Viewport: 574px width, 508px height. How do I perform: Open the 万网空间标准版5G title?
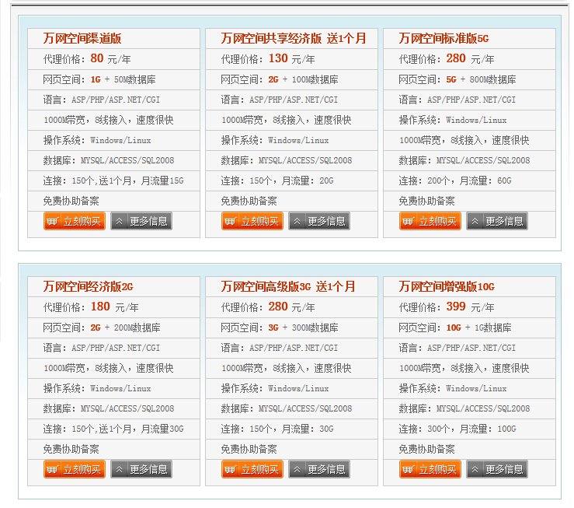444,38
